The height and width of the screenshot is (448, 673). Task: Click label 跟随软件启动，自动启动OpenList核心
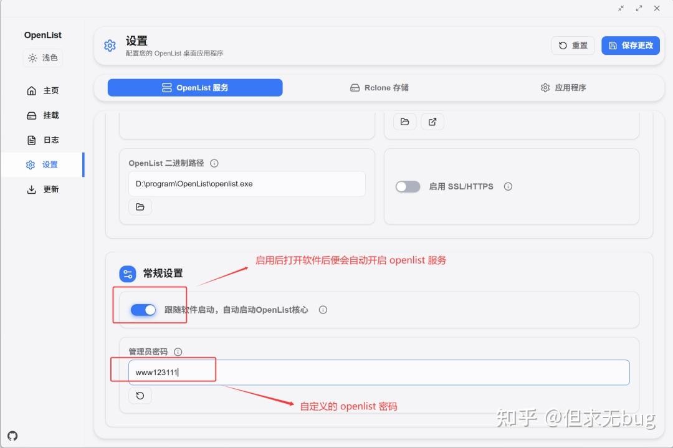(x=236, y=310)
